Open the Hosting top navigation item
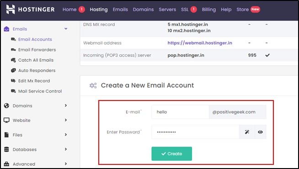Viewport: 299px width, 169px height. pos(99,10)
